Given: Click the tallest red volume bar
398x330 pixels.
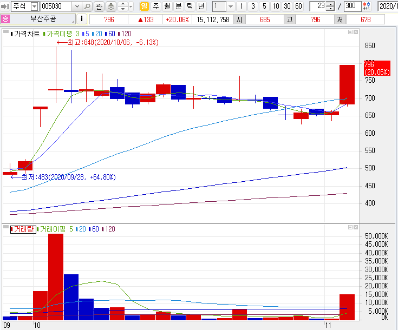Looking at the screenshot, I should 56,277.
